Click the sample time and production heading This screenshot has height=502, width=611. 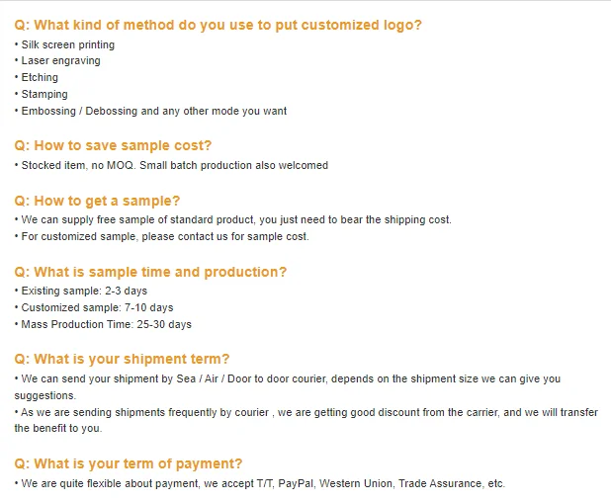150,272
